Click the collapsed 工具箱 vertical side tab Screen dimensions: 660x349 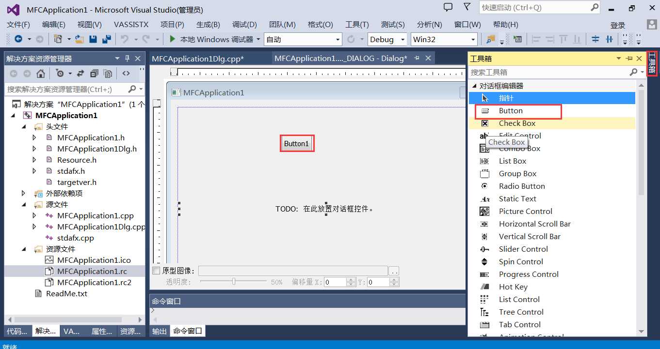652,63
